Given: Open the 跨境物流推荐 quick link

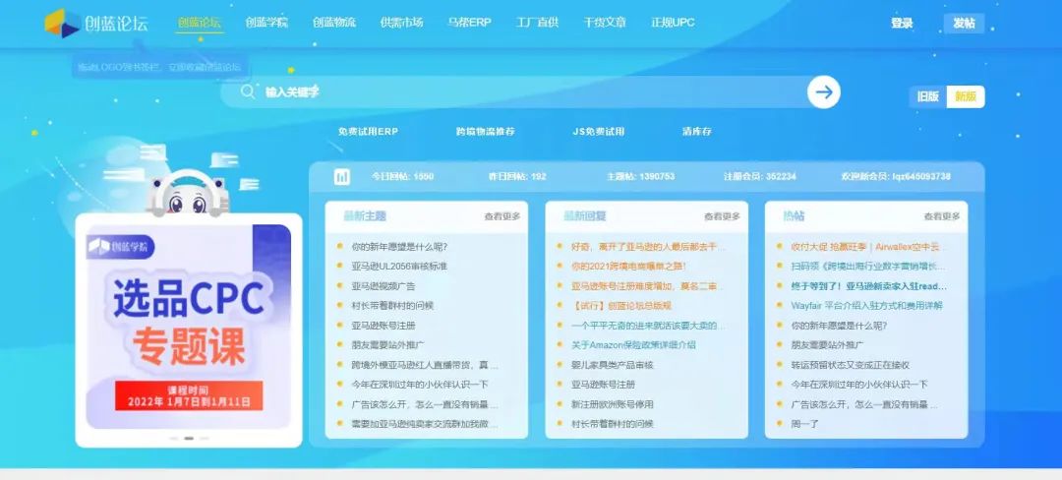Looking at the screenshot, I should 485,132.
